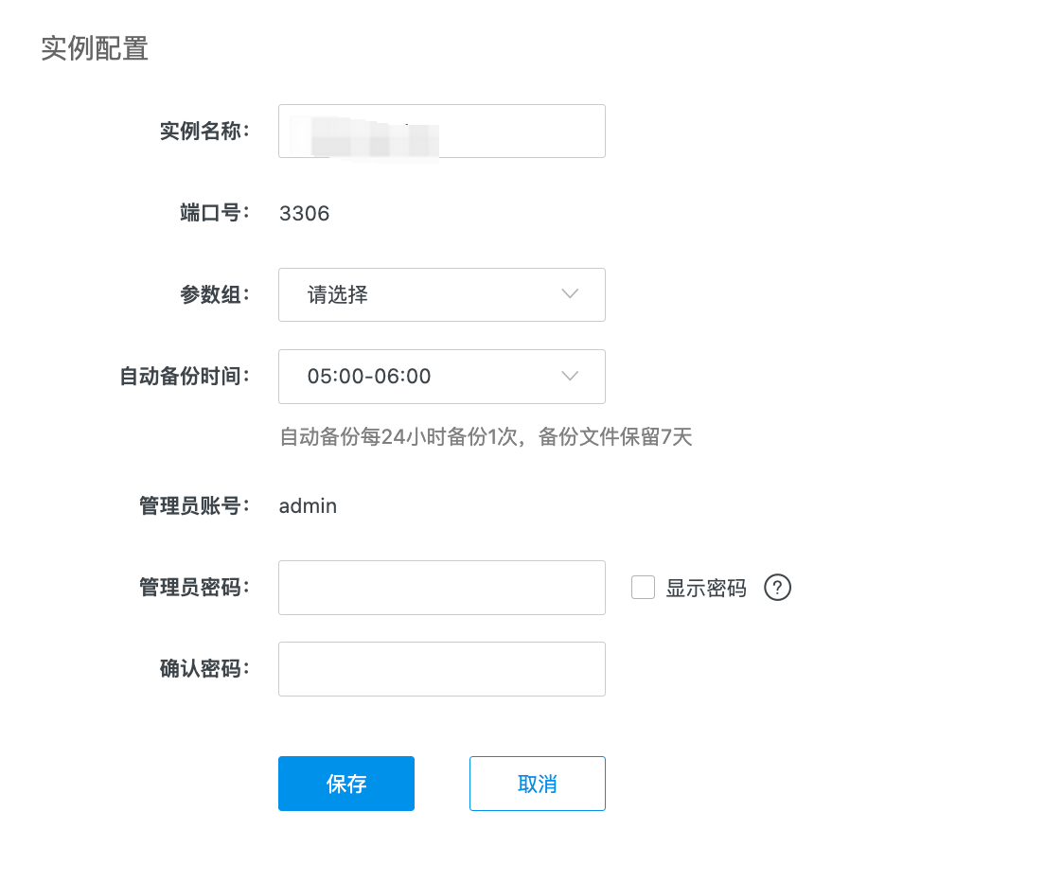Click the question mark help icon
1062x882 pixels.
click(x=777, y=588)
